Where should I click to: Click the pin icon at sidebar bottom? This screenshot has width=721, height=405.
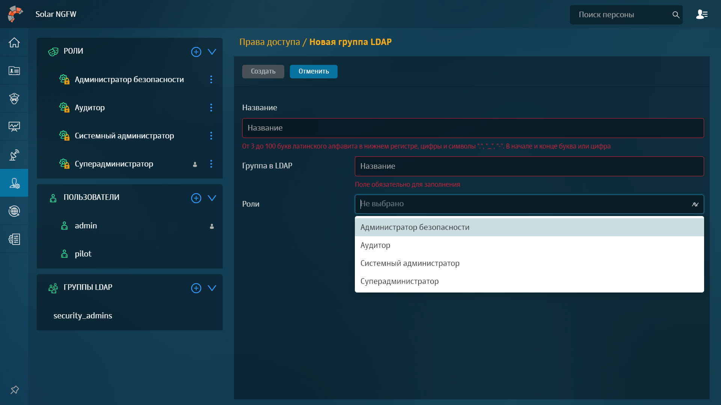coord(15,390)
